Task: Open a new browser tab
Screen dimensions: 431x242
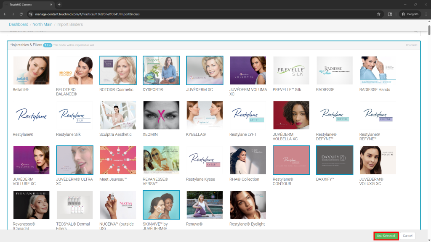Action: (x=59, y=4)
